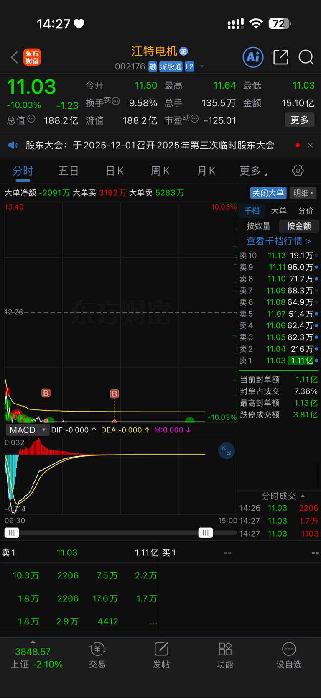
Task: Tap the second B marker on chart
Action: [x=114, y=394]
